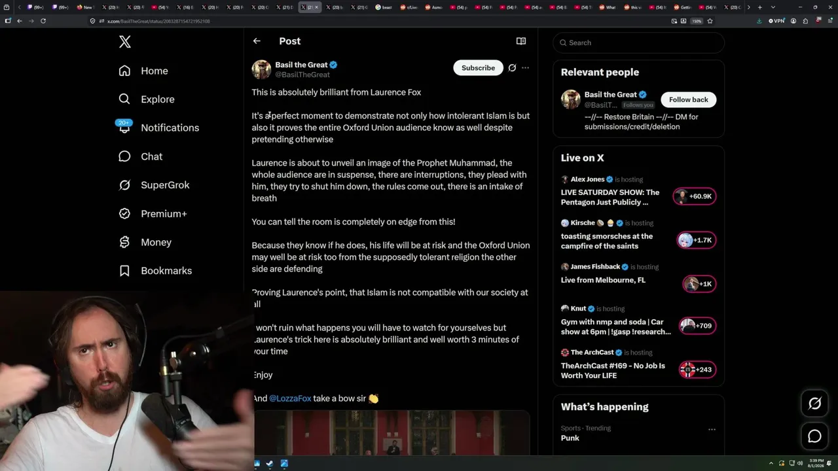Open Explore via the magnifier icon
Image resolution: width=838 pixels, height=471 pixels.
click(124, 99)
